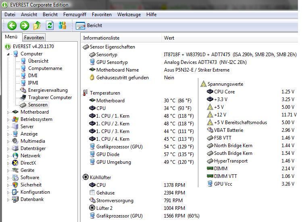The width and height of the screenshot is (302, 222).
Task: Open the Fernzugriff menu
Action: click(75, 15)
